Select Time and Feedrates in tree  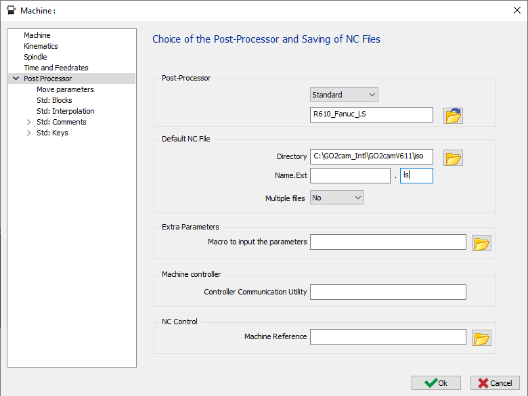click(56, 68)
